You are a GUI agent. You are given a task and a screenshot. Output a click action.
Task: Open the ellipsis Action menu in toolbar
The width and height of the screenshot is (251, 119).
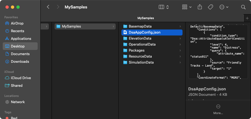pos(224,7)
